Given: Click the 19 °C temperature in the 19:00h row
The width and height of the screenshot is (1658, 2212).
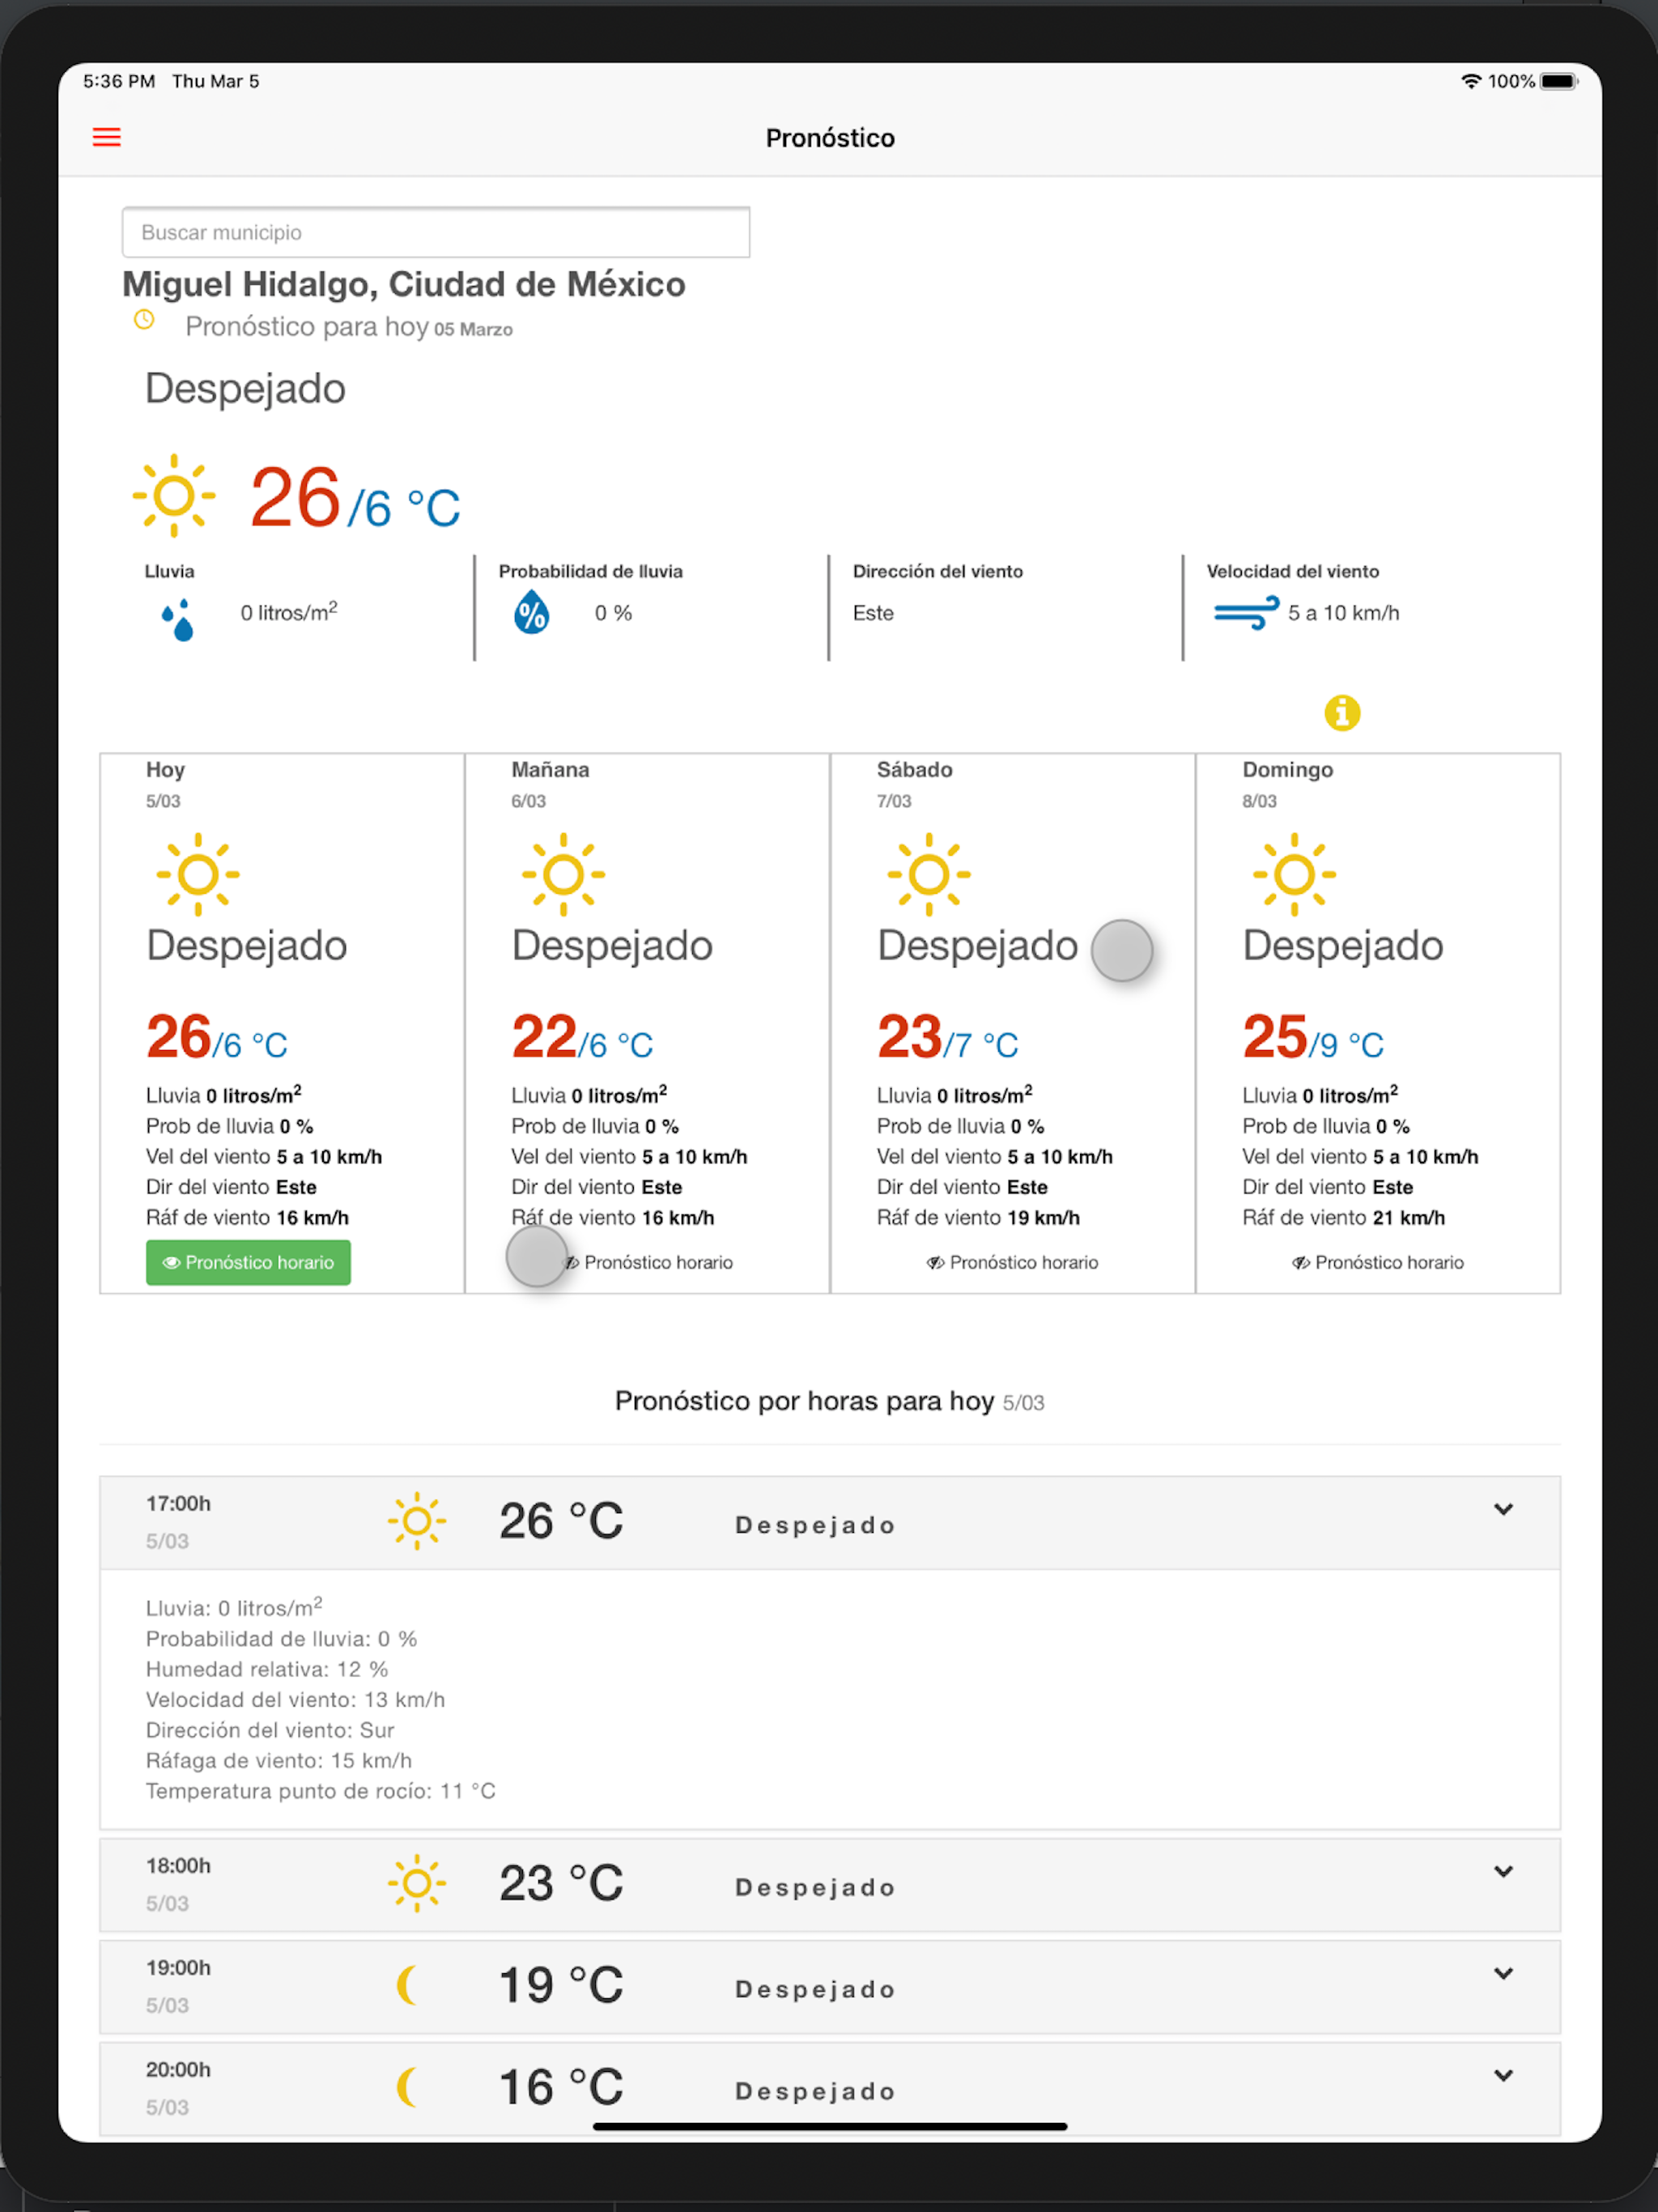Looking at the screenshot, I should point(561,1985).
